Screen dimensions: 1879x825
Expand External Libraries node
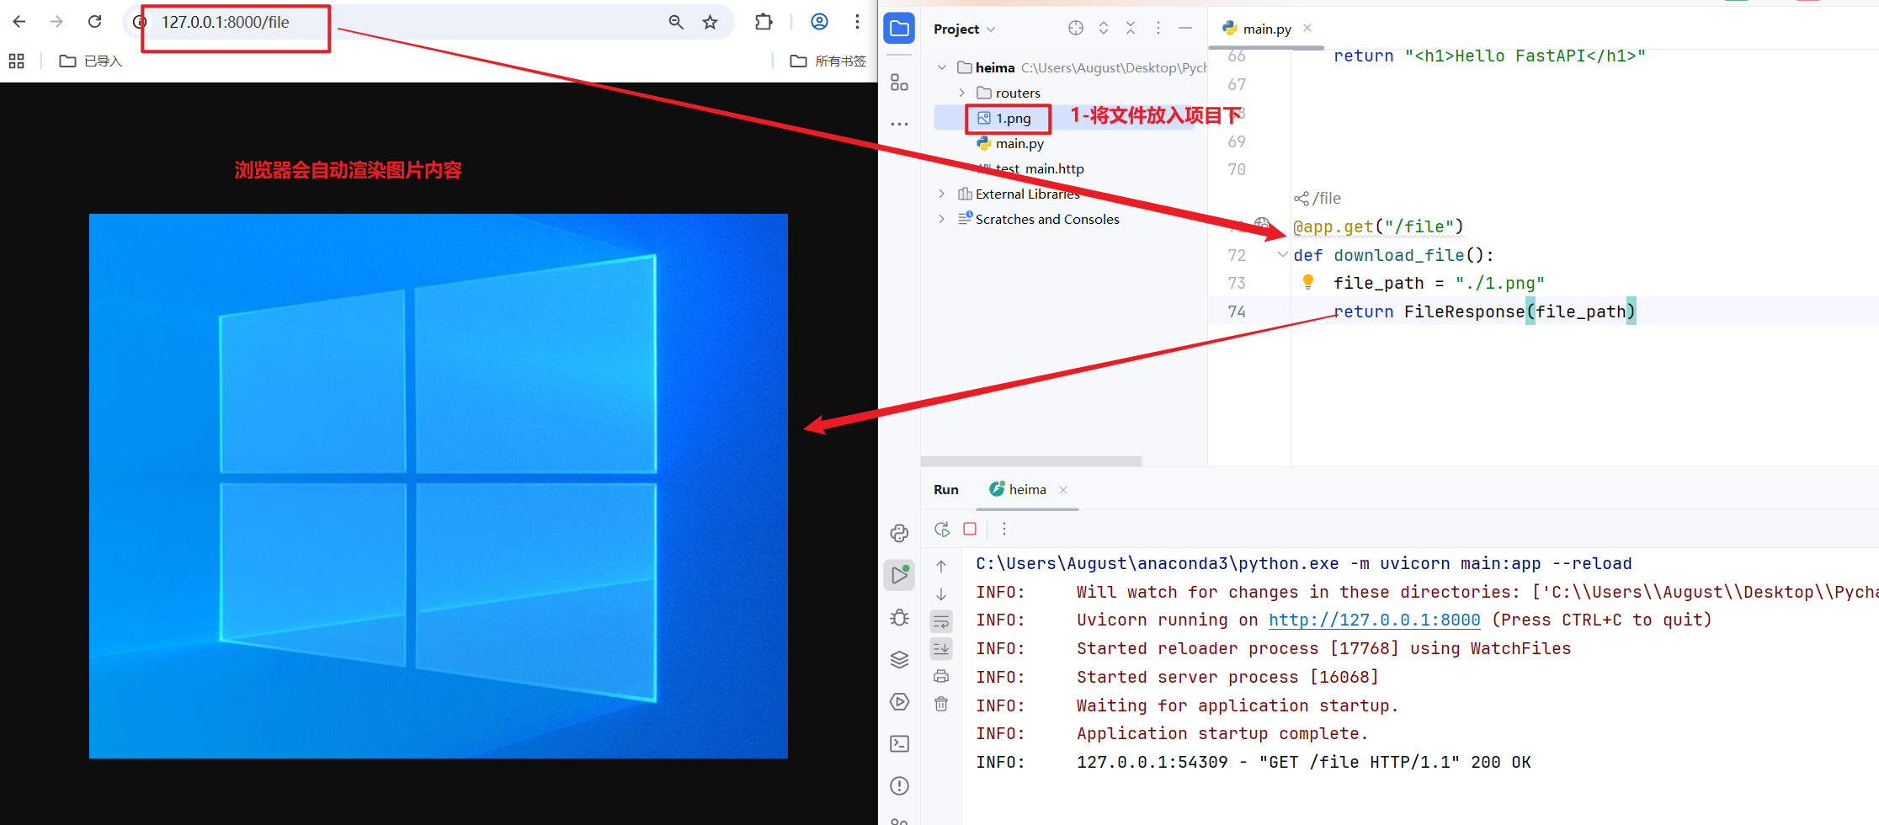942,194
